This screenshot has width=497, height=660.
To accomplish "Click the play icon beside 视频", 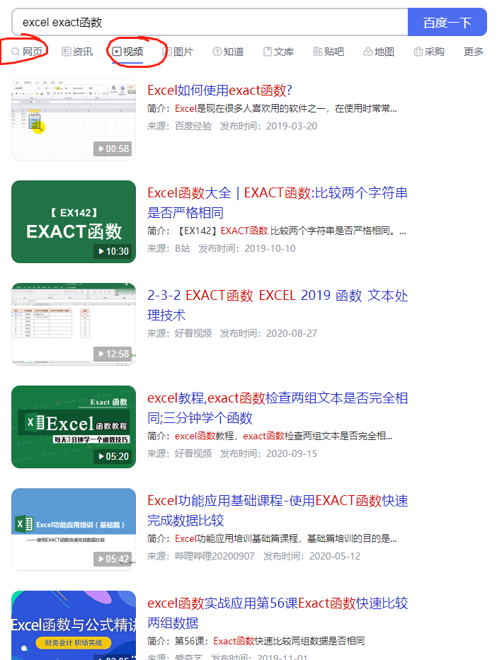I will 117,52.
